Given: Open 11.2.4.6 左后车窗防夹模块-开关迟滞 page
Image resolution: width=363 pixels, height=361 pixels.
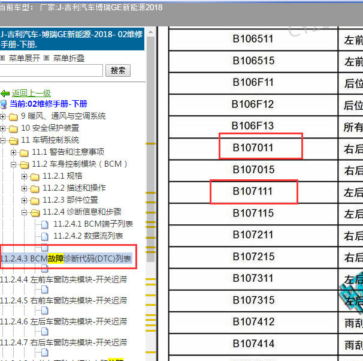Looking at the screenshot, I should tap(63, 321).
